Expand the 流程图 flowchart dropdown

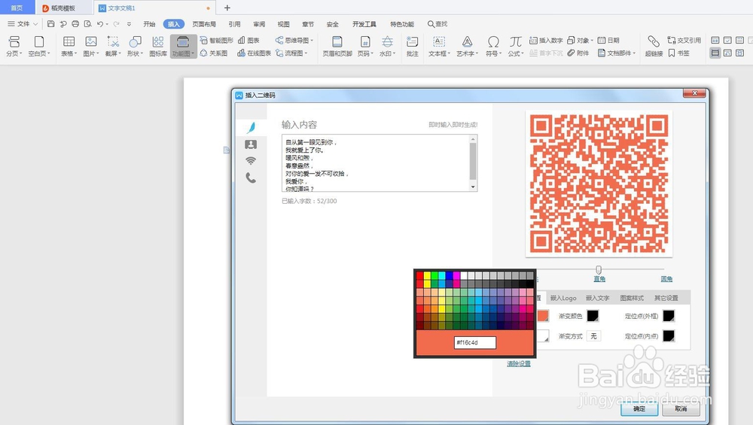291,53
